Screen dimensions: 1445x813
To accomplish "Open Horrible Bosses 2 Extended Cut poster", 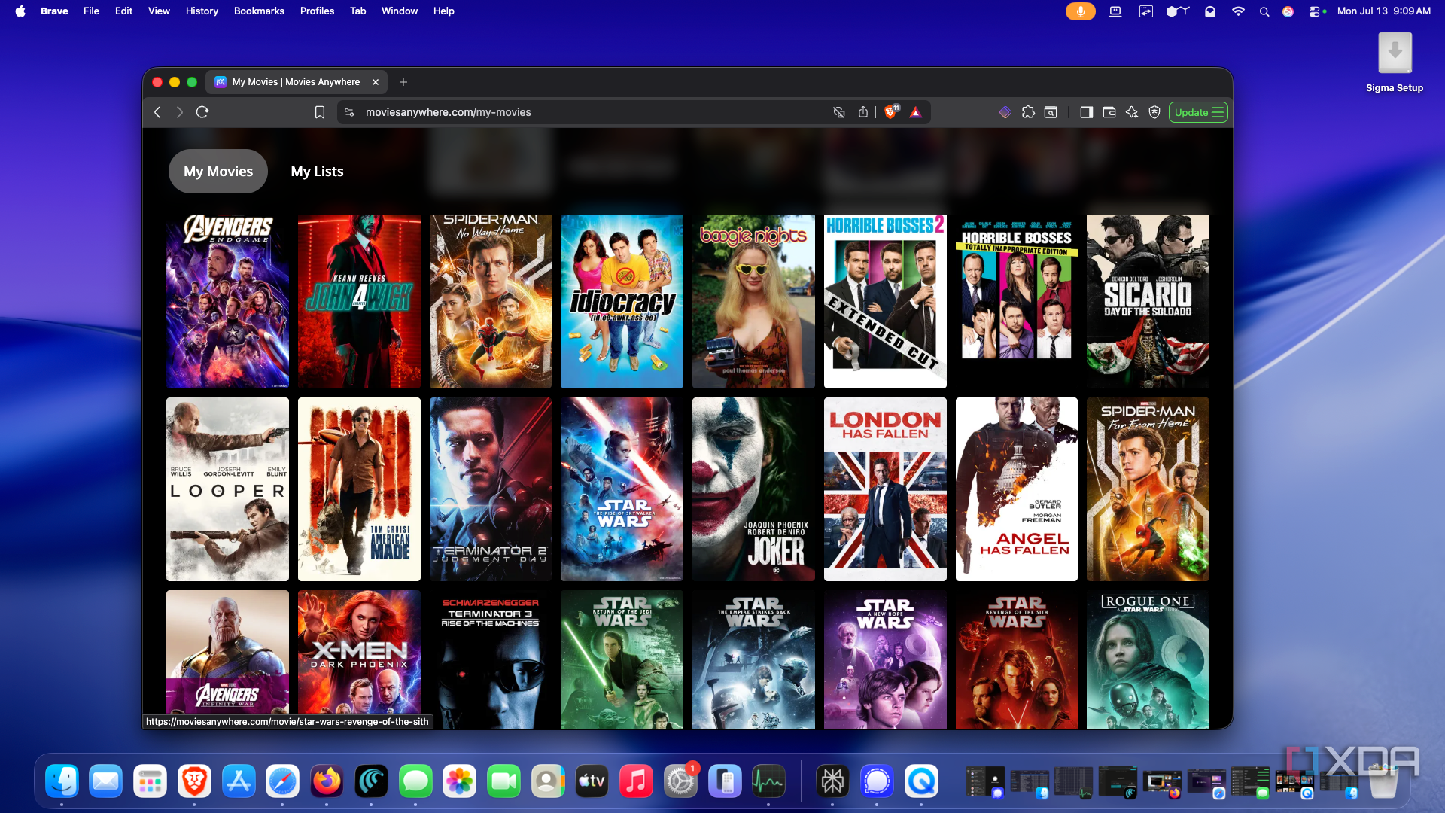I will pos(885,301).
